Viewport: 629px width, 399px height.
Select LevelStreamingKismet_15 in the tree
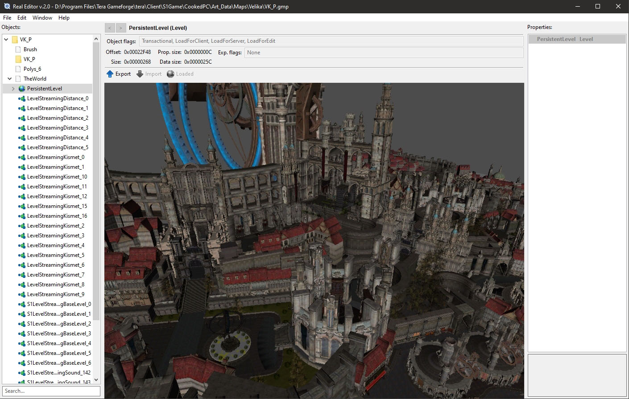57,206
